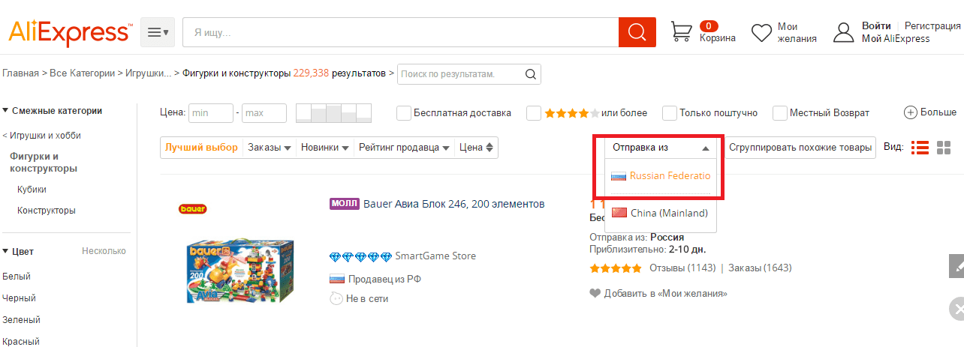The width and height of the screenshot is (964, 347).
Task: Click the price range histogram slider
Action: 334,113
